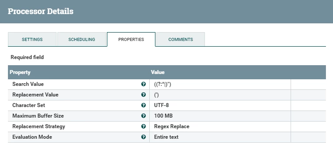
Task: Click the Value column header
Action: click(158, 72)
